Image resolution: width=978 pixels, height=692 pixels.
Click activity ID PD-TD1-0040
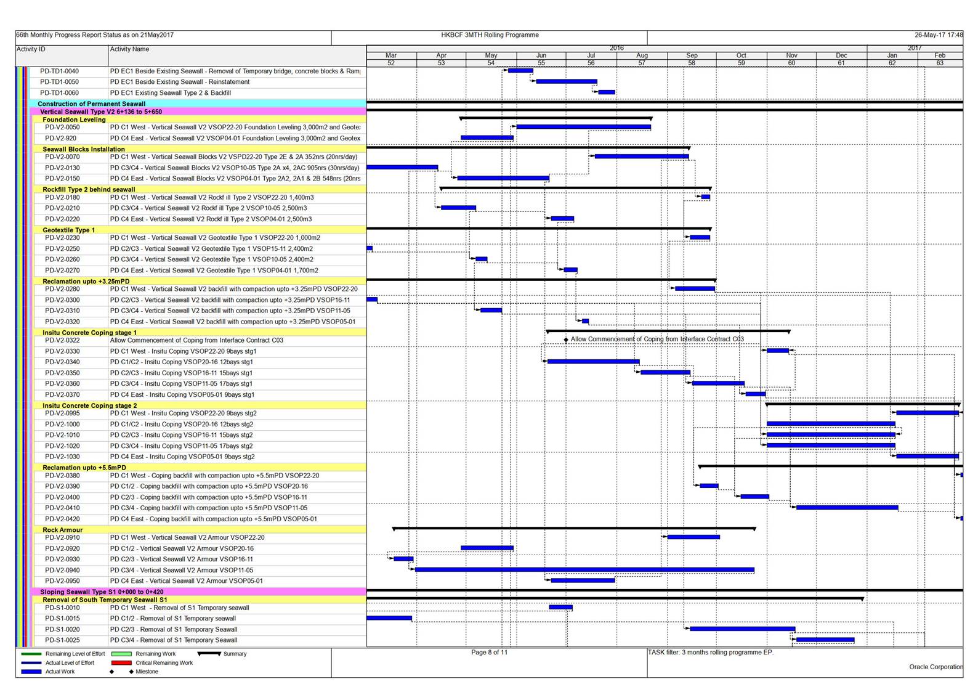pyautogui.click(x=59, y=71)
